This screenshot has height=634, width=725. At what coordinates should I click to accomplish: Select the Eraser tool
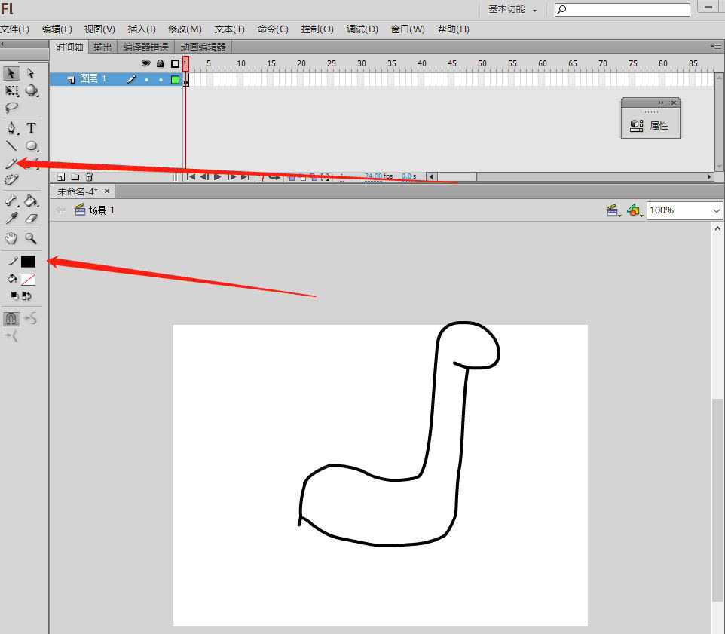(31, 219)
